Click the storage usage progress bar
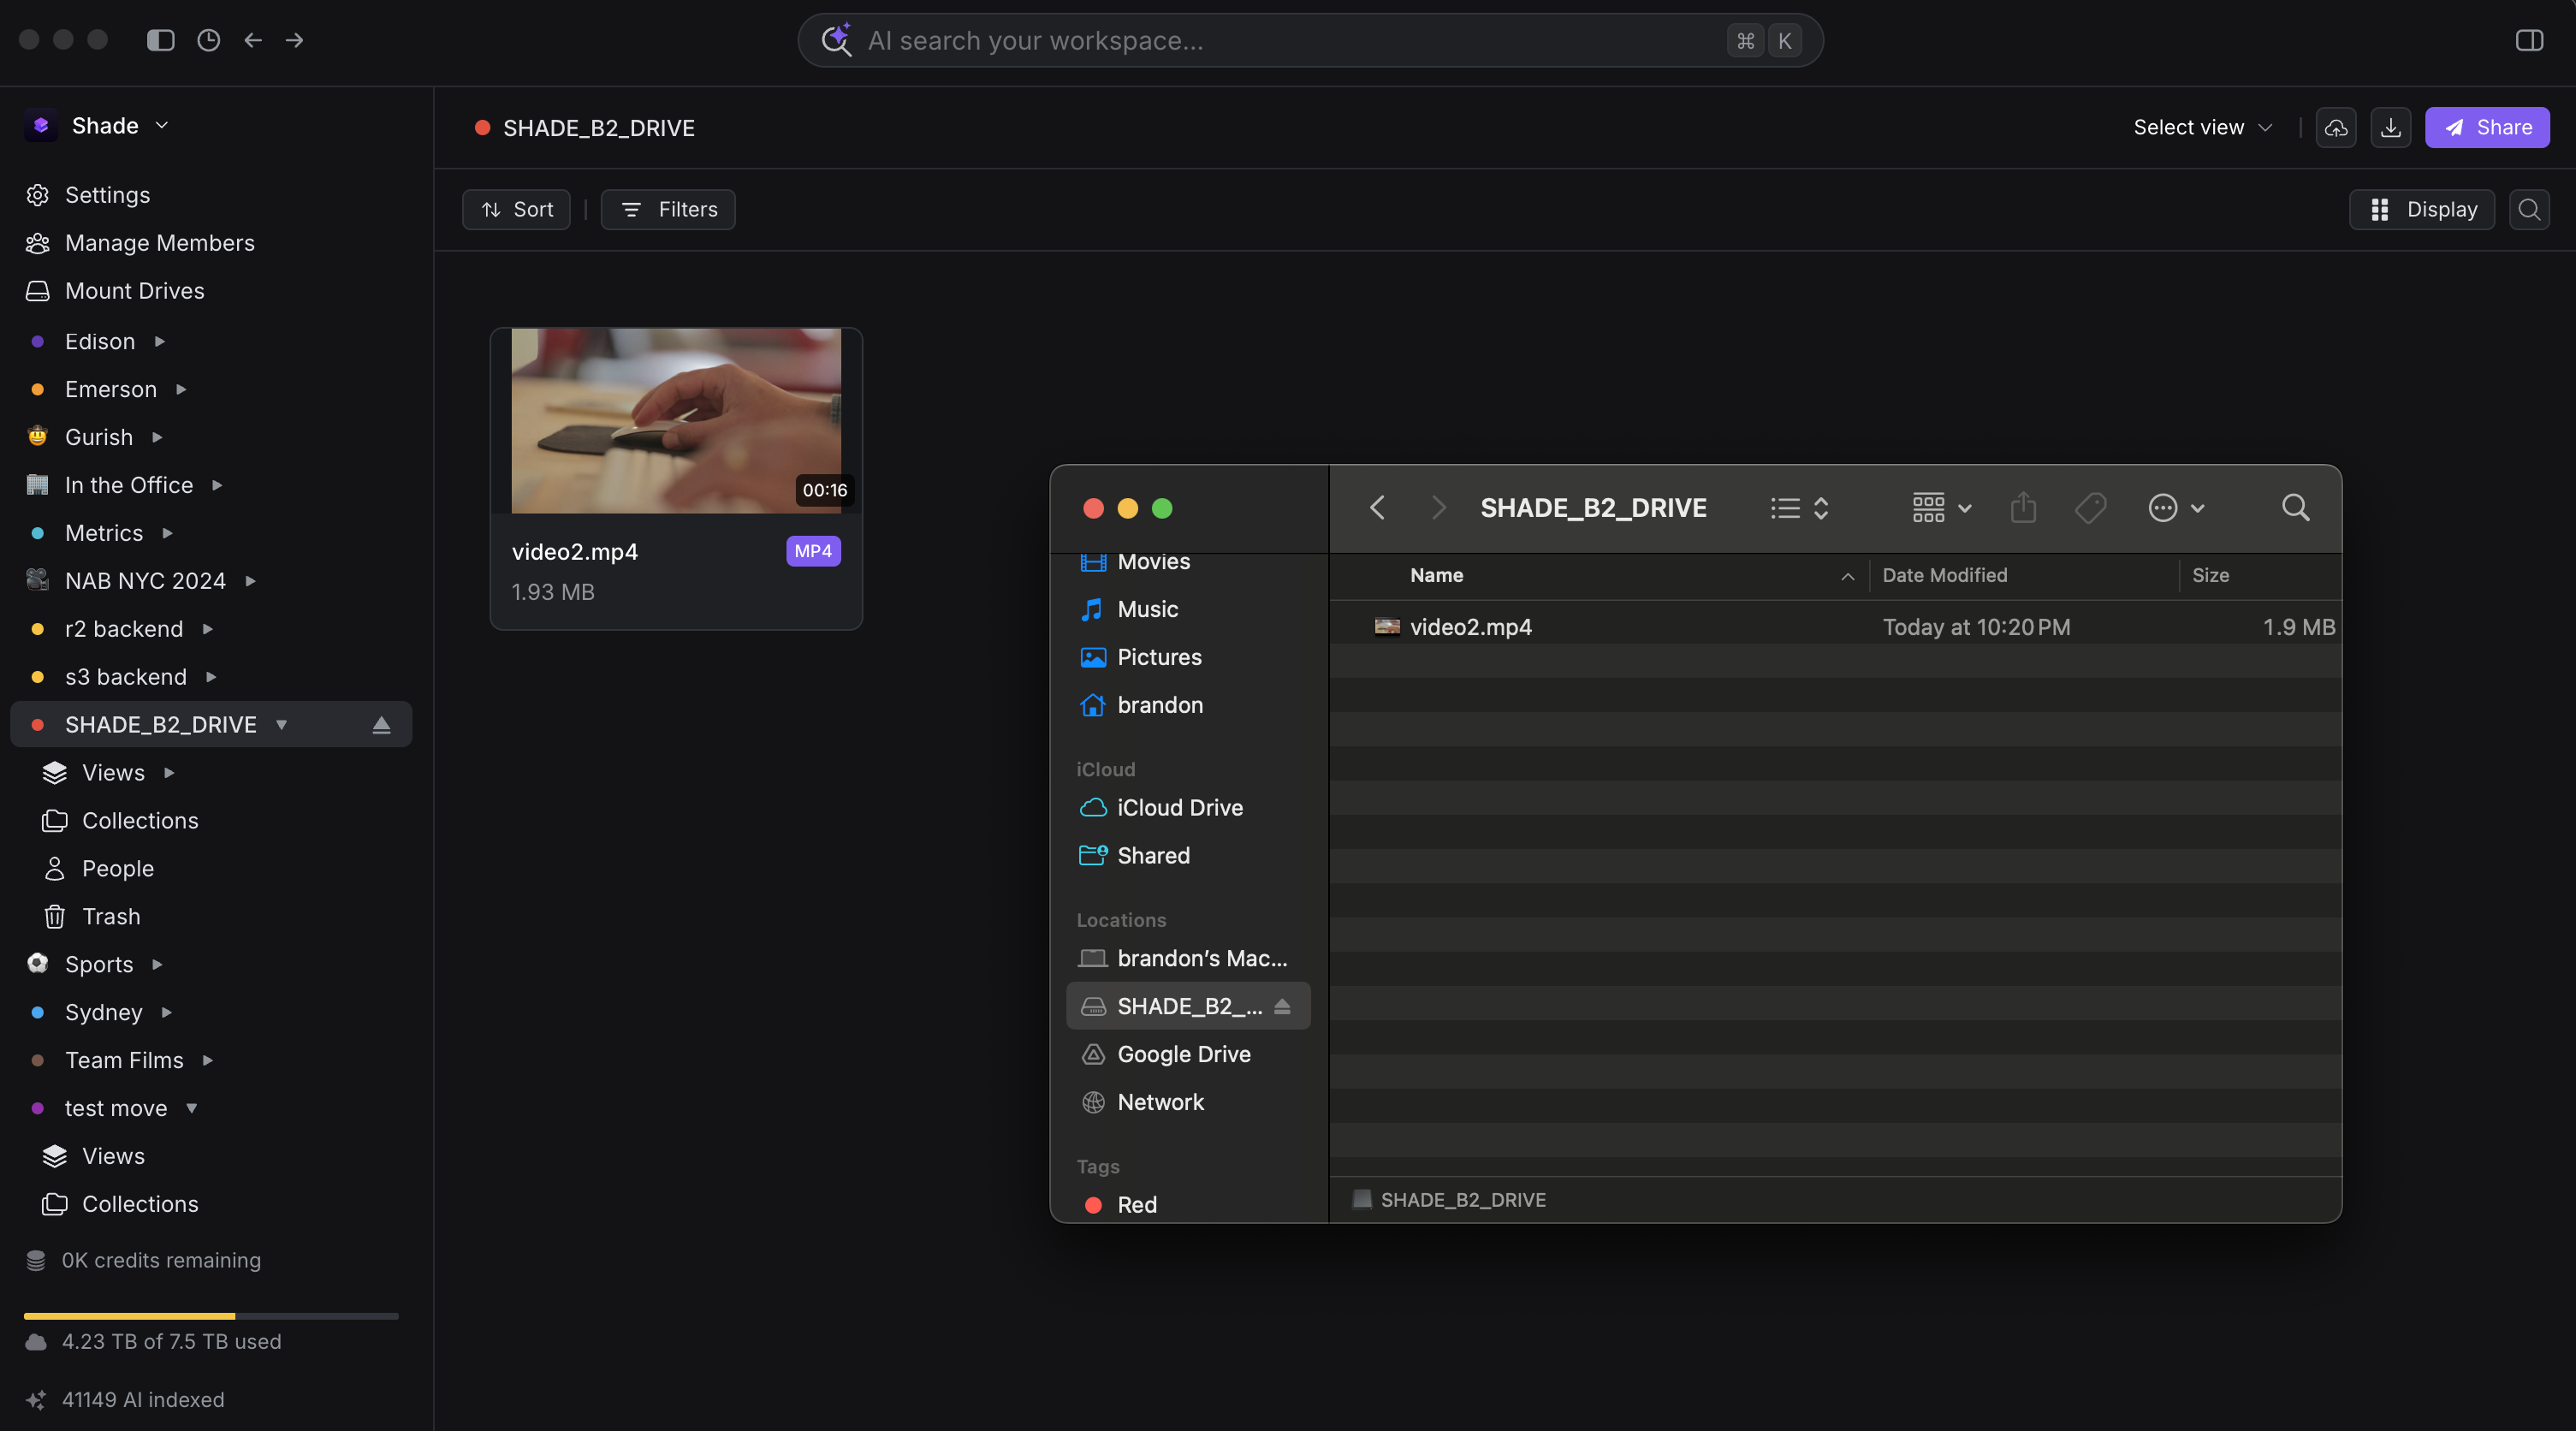The height and width of the screenshot is (1431, 2576). click(x=210, y=1316)
